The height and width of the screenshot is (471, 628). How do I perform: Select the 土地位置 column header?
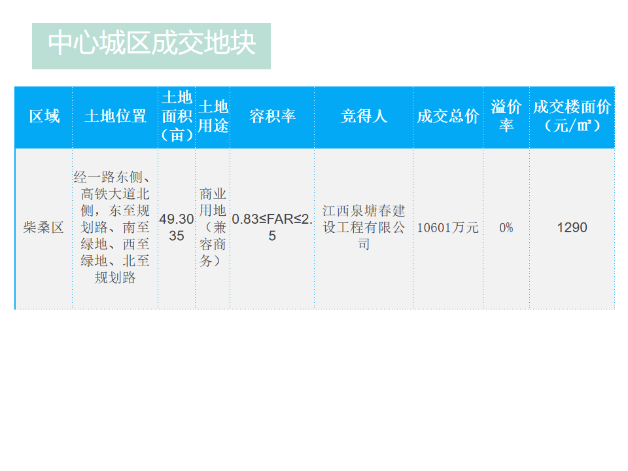115,117
